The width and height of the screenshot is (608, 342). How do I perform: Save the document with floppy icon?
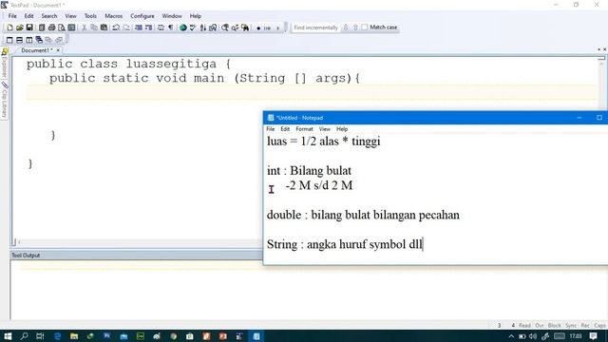[x=29, y=28]
